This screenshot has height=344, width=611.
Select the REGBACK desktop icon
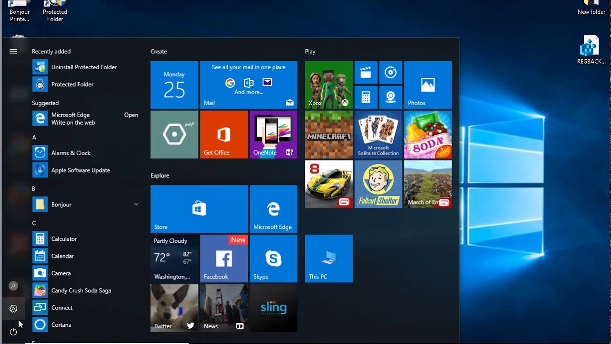point(591,50)
